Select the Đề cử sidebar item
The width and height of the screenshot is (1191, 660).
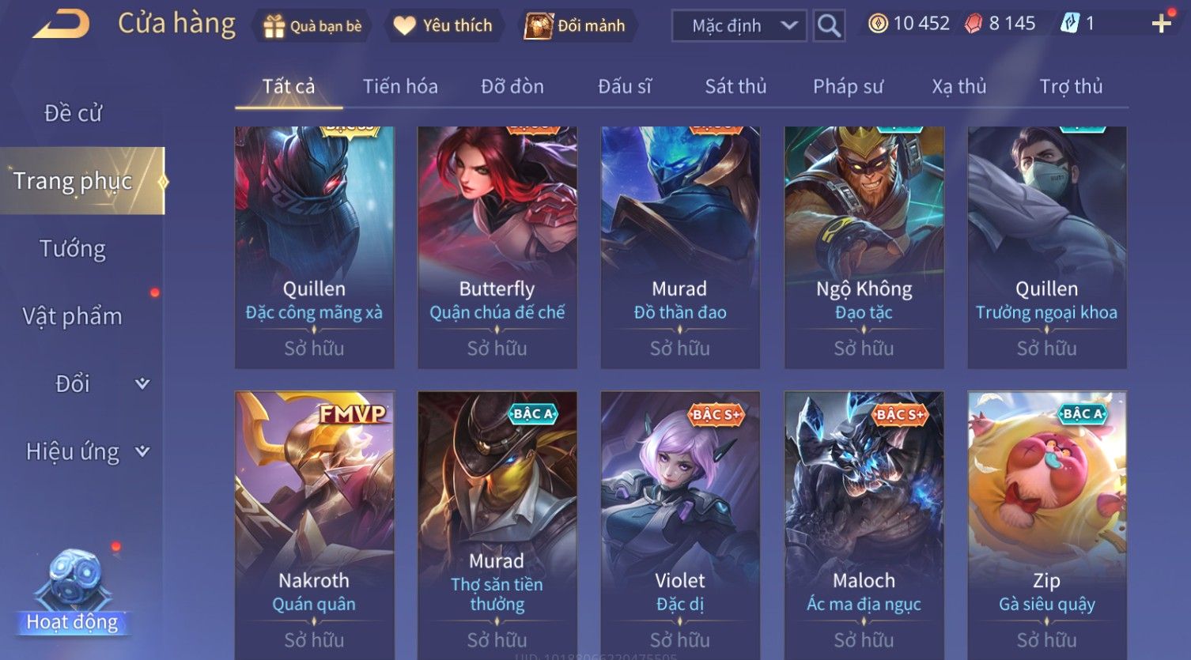click(73, 113)
